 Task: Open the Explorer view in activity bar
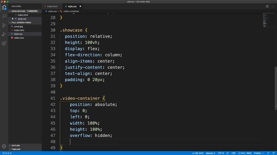4,7
